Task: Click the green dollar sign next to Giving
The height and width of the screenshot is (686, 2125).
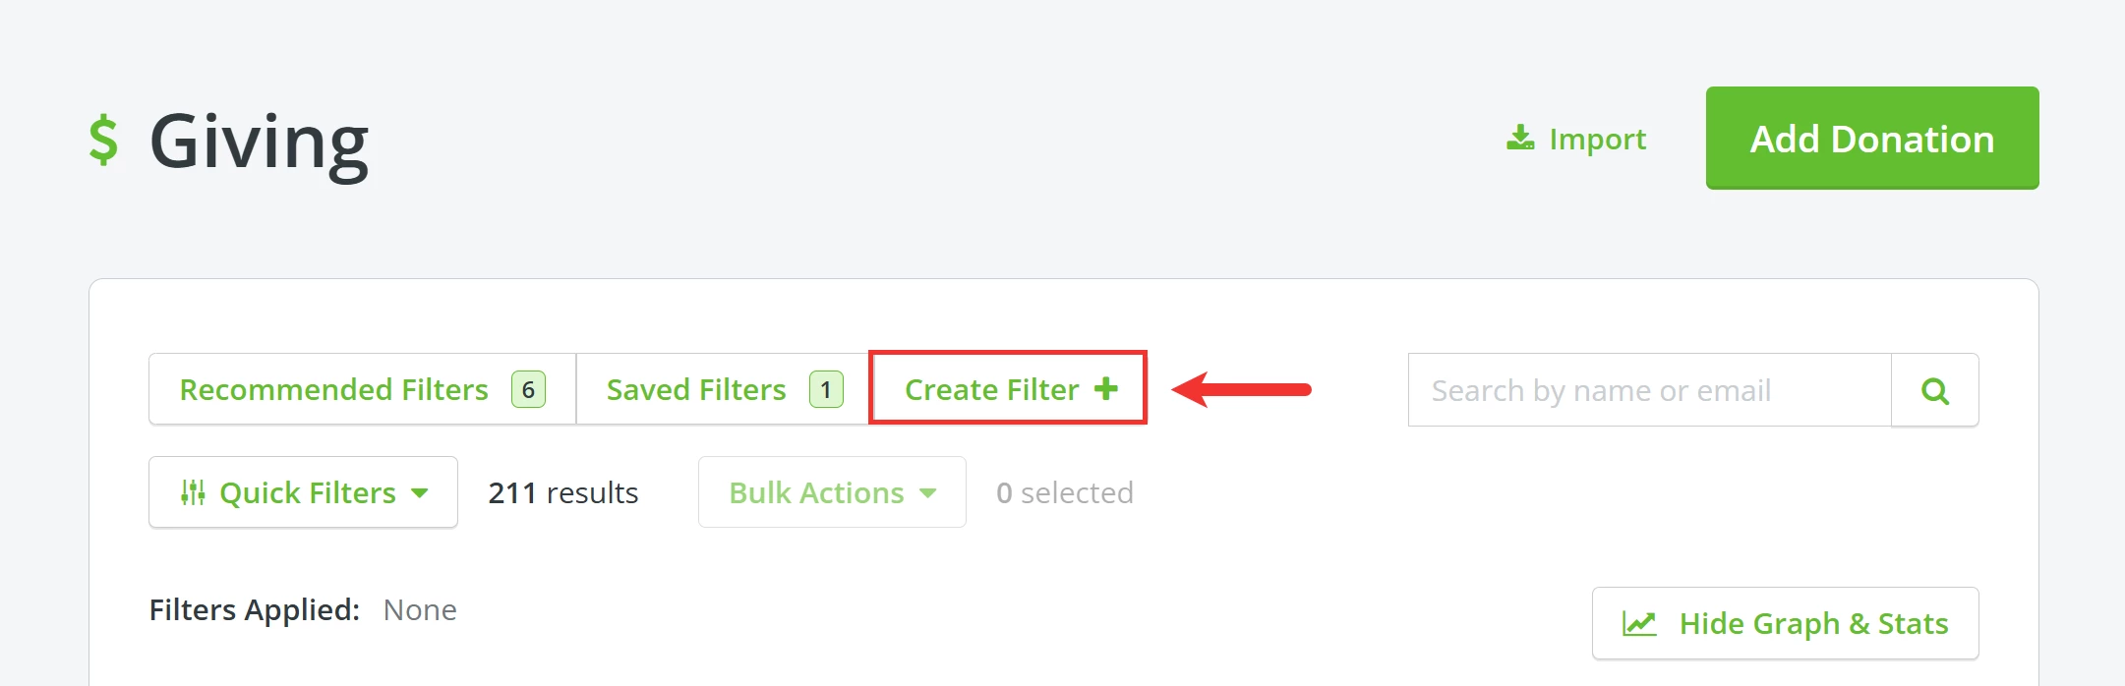Action: pyautogui.click(x=101, y=138)
